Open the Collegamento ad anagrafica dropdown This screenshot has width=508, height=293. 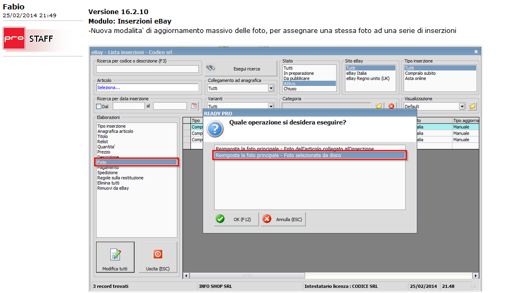[x=271, y=88]
